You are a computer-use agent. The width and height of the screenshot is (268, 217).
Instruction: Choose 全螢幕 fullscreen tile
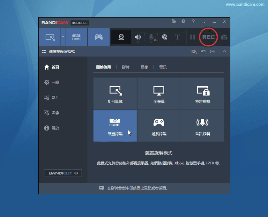(159, 94)
